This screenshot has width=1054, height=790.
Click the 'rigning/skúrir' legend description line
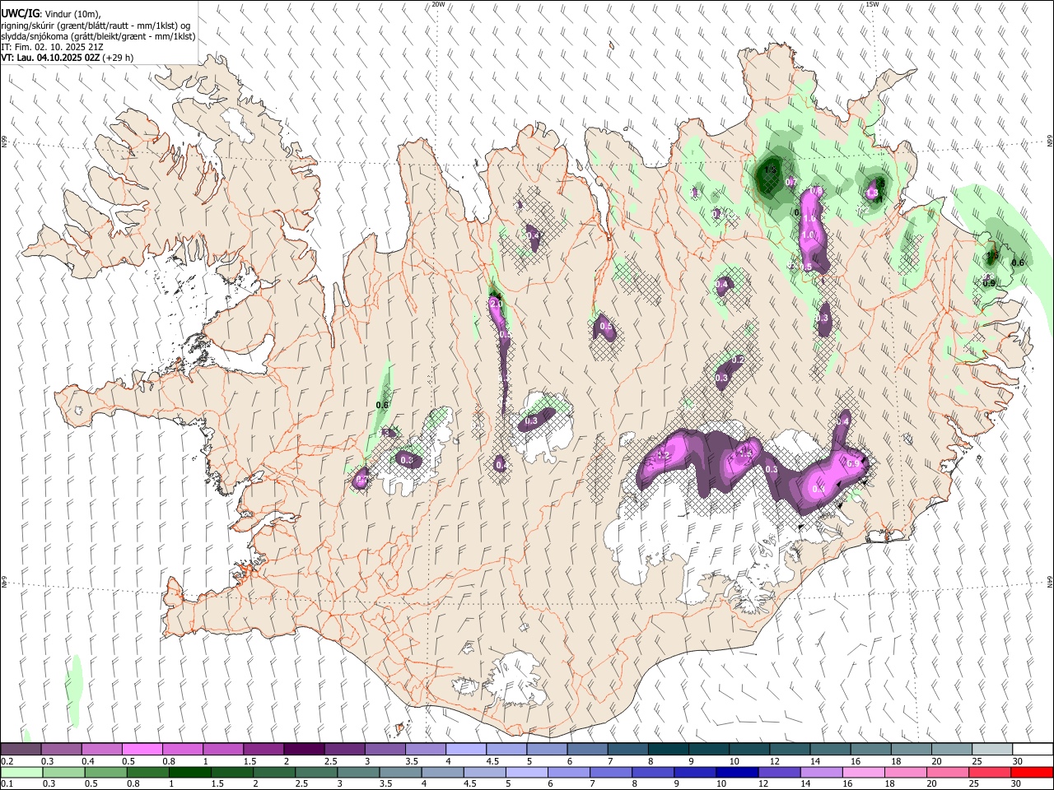click(96, 26)
